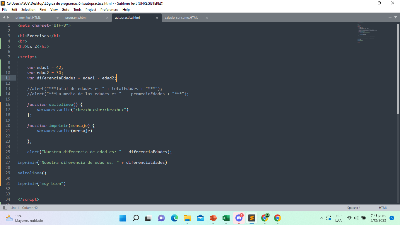
Task: Open clock and date 7:45 p. m.
Action: click(x=378, y=218)
